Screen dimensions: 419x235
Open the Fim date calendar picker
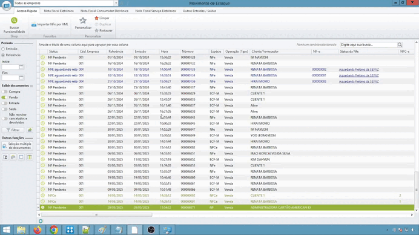tap(21, 78)
